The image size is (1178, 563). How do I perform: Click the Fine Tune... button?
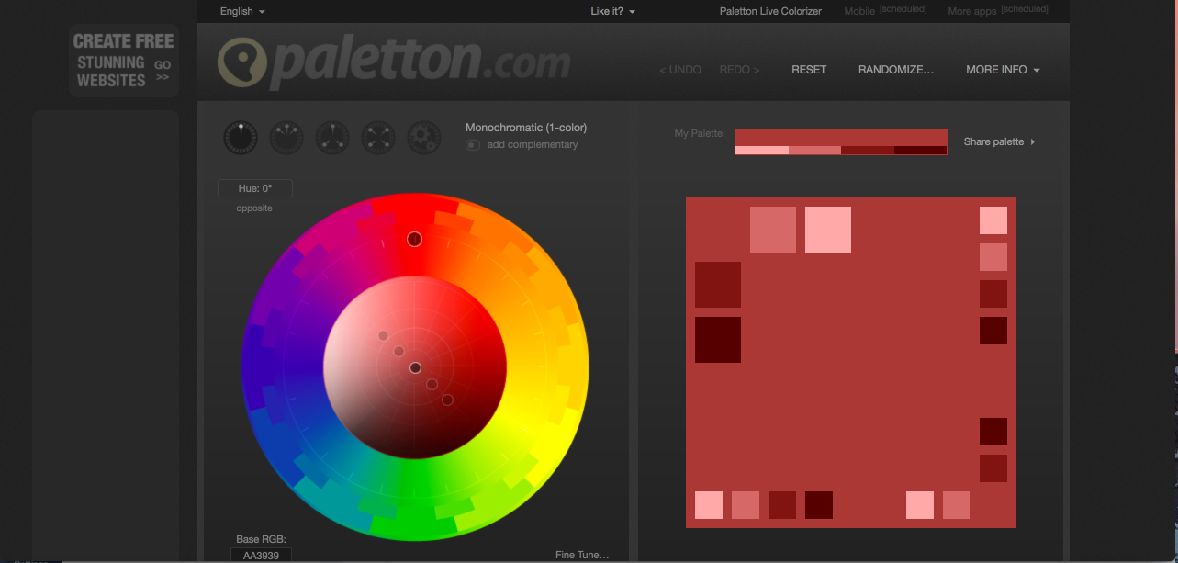[582, 555]
